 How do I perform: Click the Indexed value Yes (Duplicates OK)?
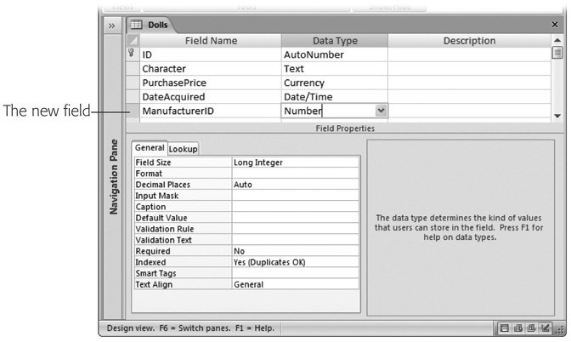point(296,262)
